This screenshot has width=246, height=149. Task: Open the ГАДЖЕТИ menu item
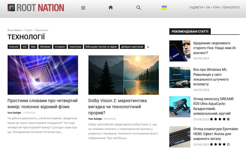coord(196,7)
